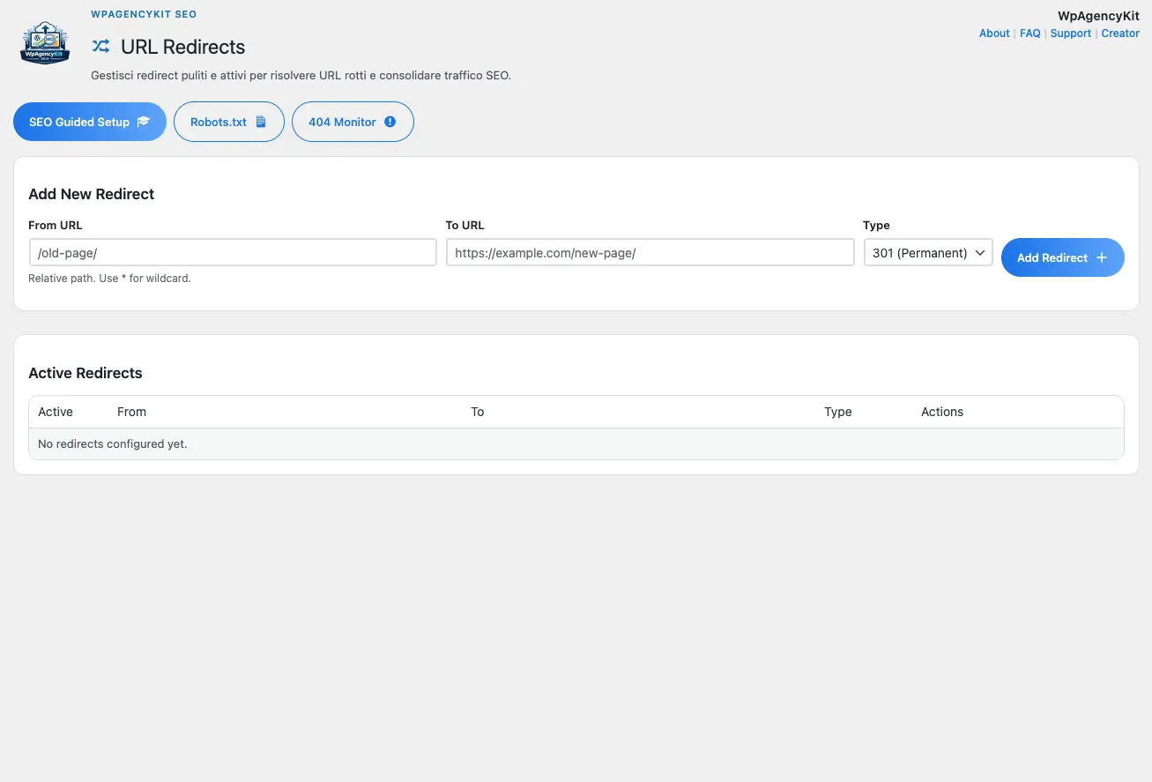Image resolution: width=1152 pixels, height=782 pixels.
Task: Click the URL Redirects page title
Action: [x=183, y=47]
